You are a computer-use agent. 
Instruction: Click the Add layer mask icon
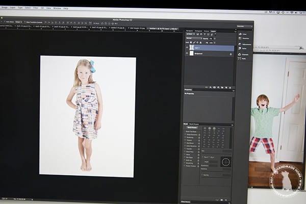coord(214,87)
